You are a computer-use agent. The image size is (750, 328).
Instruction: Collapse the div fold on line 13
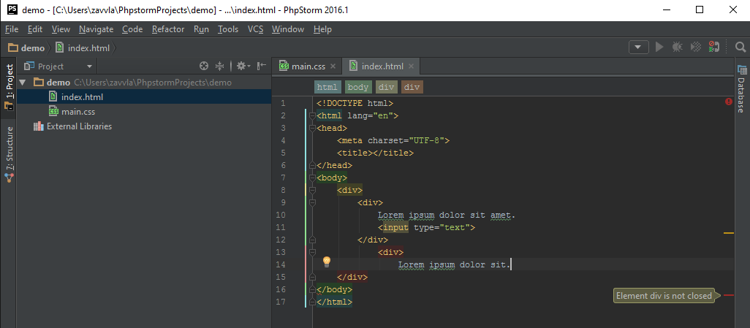pos(312,253)
